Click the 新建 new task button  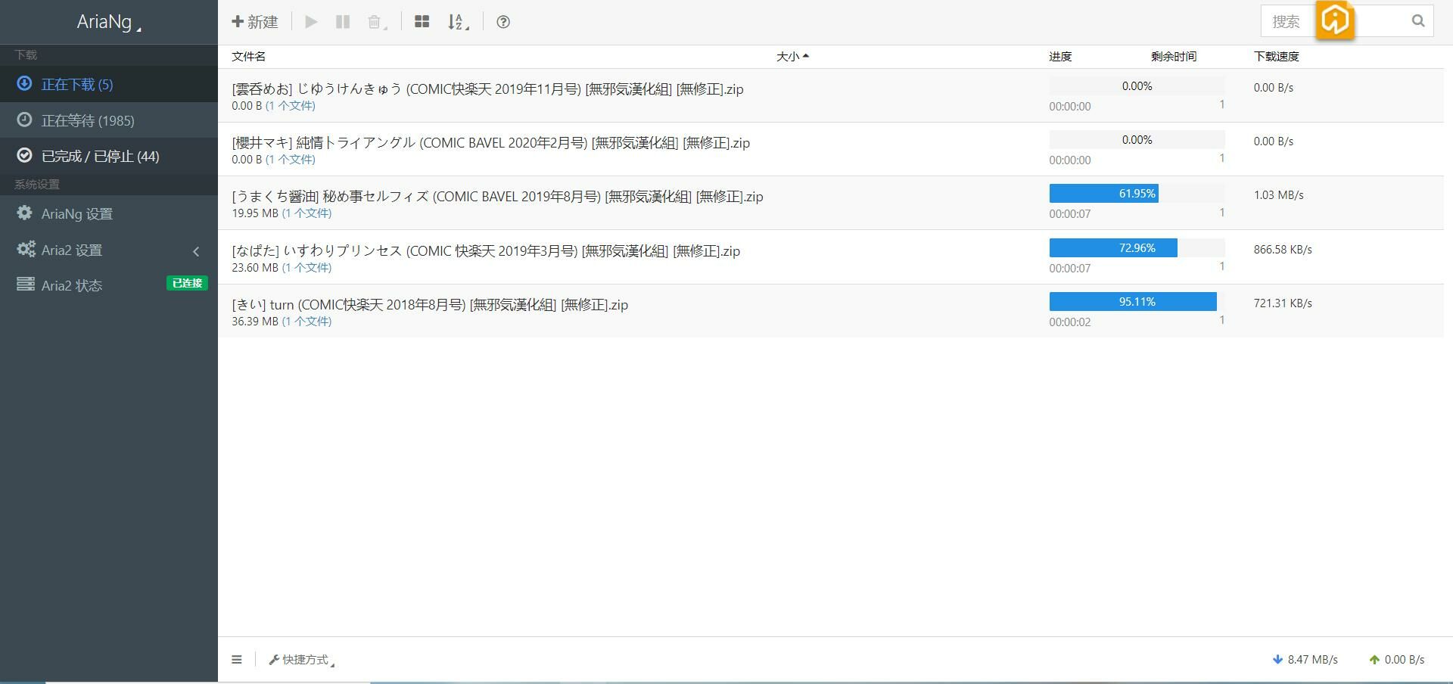pos(255,22)
